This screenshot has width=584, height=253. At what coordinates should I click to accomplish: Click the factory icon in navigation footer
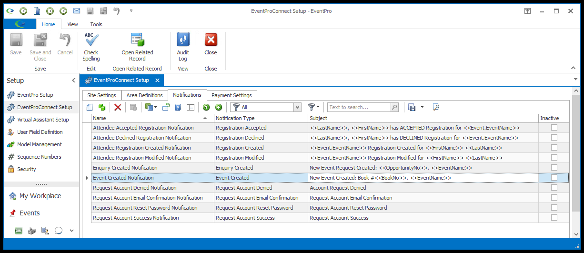(32, 231)
